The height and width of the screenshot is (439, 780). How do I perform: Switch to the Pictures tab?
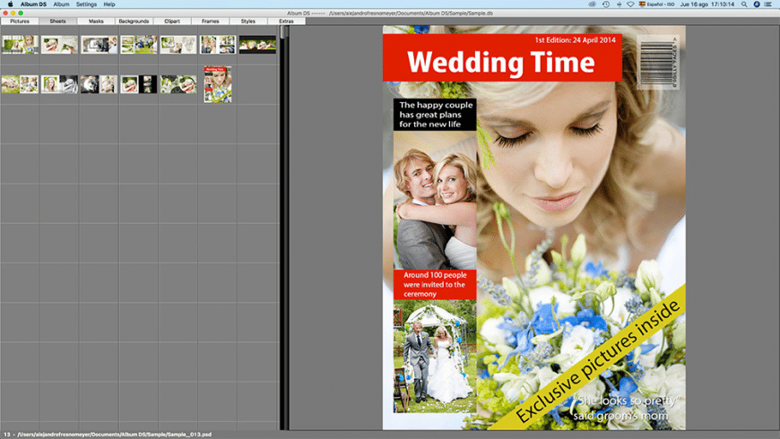[x=19, y=21]
